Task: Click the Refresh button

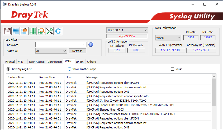Action: 78,51
